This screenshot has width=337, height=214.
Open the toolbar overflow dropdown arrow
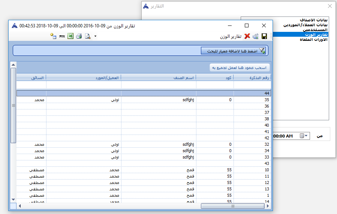[96, 36]
